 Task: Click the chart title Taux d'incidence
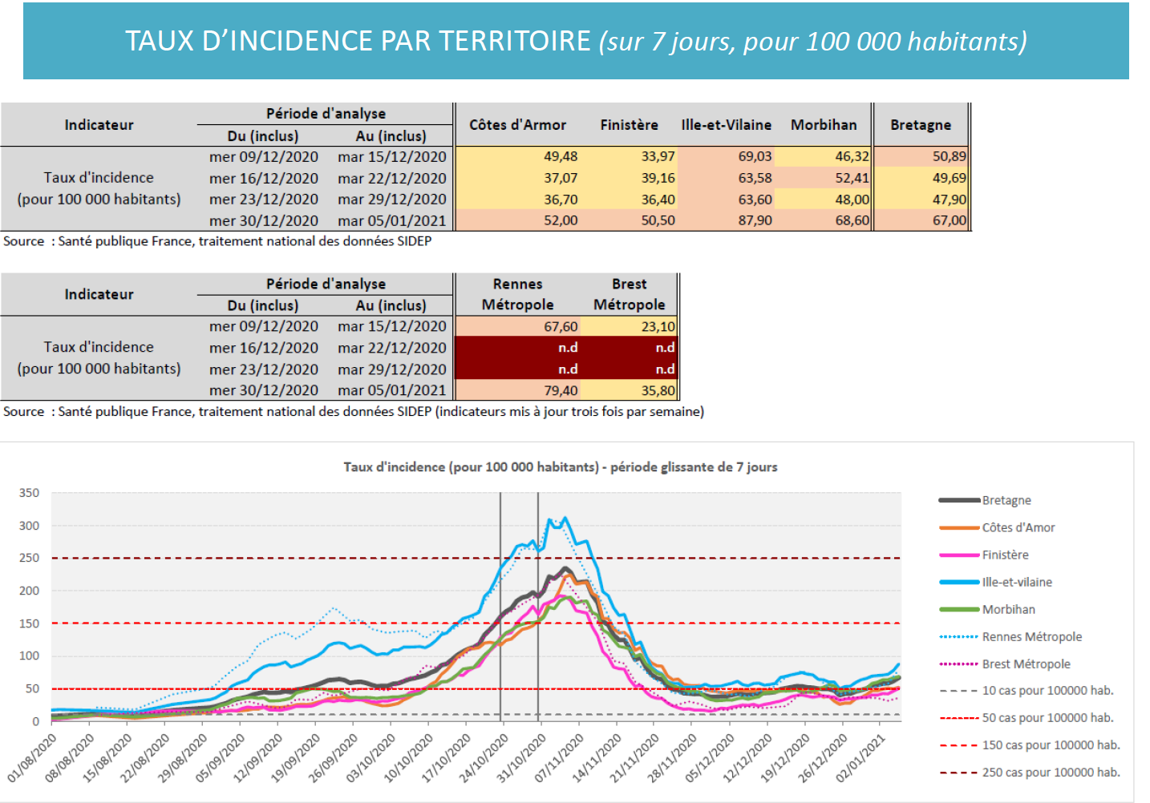pos(561,466)
